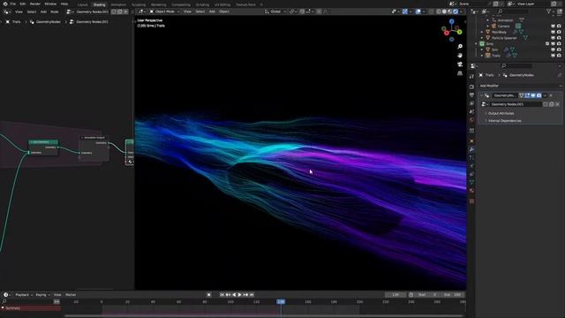
Task: Jump to the end frame in timeline
Action: point(252,295)
